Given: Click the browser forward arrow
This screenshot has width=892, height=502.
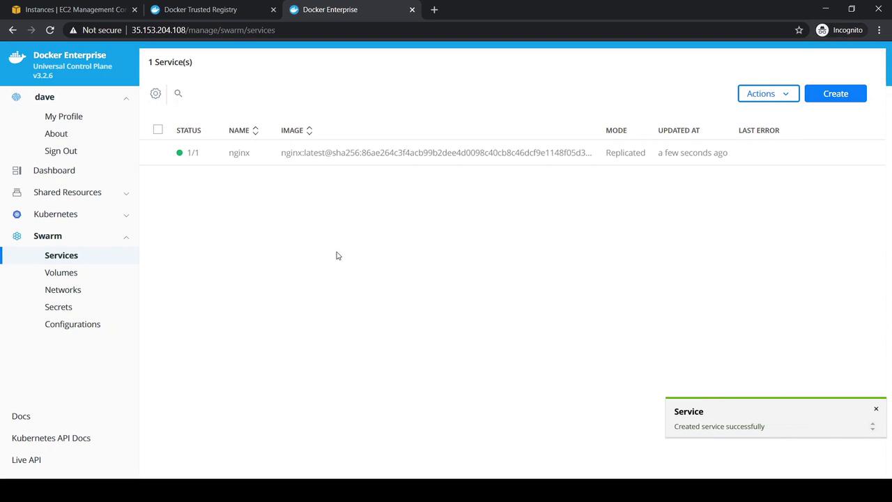Looking at the screenshot, I should [31, 30].
